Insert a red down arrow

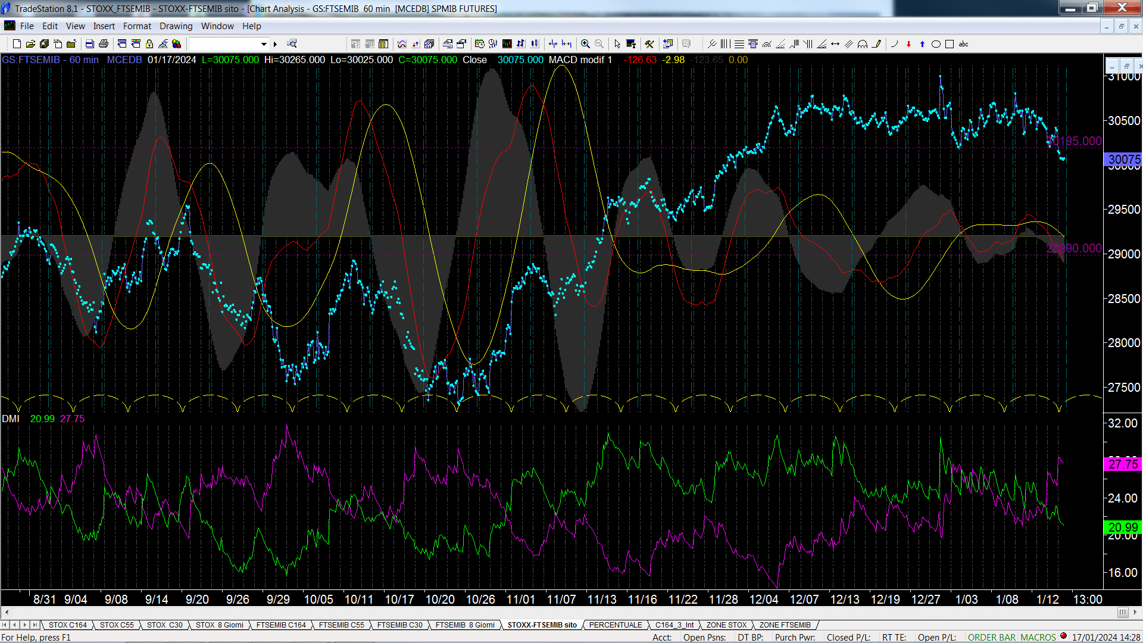tap(908, 44)
